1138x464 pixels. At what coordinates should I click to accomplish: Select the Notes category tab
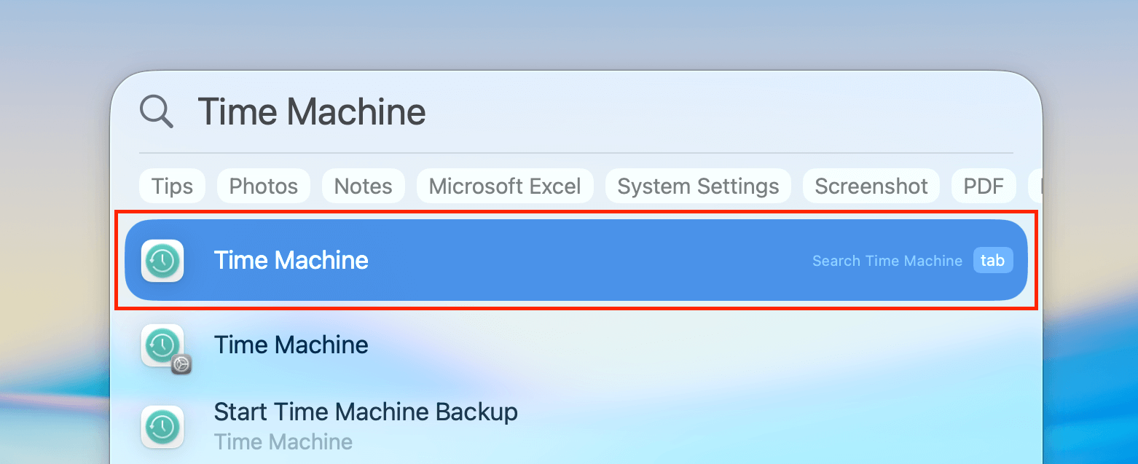pyautogui.click(x=363, y=186)
